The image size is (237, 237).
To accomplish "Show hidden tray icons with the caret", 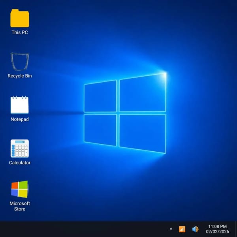I will click(171, 229).
